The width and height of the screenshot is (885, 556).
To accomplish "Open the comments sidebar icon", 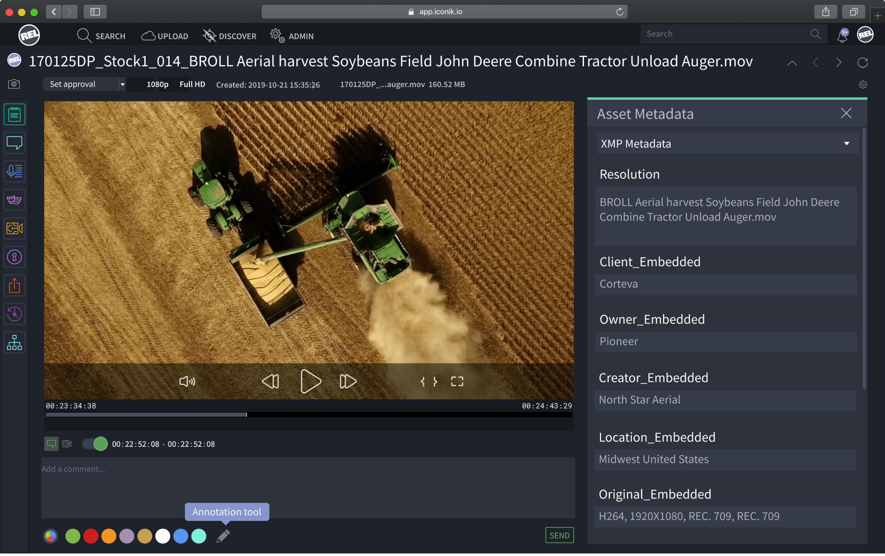I will [x=14, y=143].
